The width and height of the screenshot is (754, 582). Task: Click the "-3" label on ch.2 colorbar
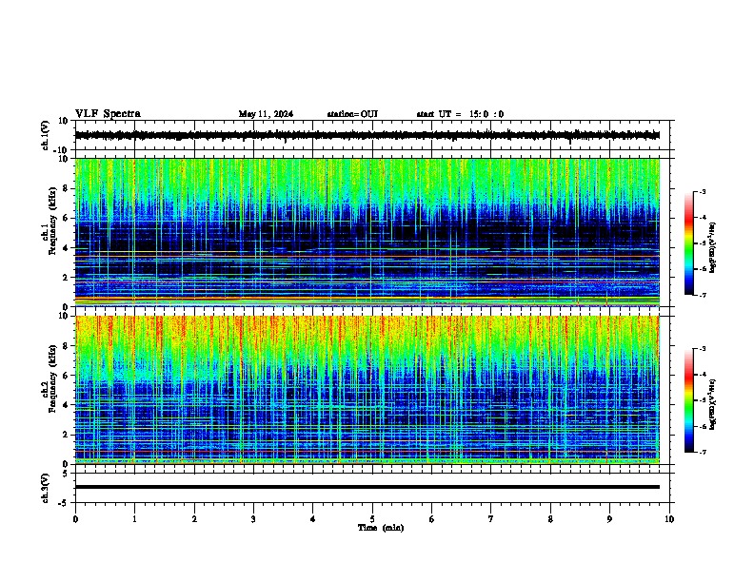(x=702, y=349)
